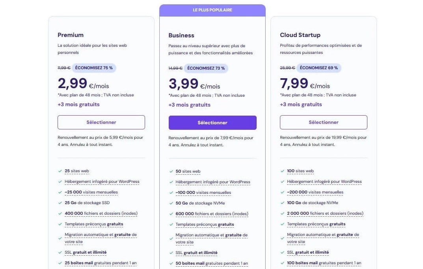This screenshot has width=423, height=269.
Task: Click checkmark beside '600 000 fichiers et dossiers'
Action: click(x=171, y=214)
